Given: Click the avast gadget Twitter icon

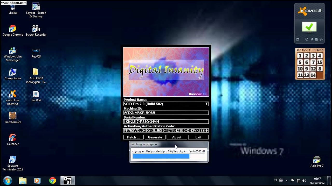Looking at the screenshot, I should click(x=312, y=39).
